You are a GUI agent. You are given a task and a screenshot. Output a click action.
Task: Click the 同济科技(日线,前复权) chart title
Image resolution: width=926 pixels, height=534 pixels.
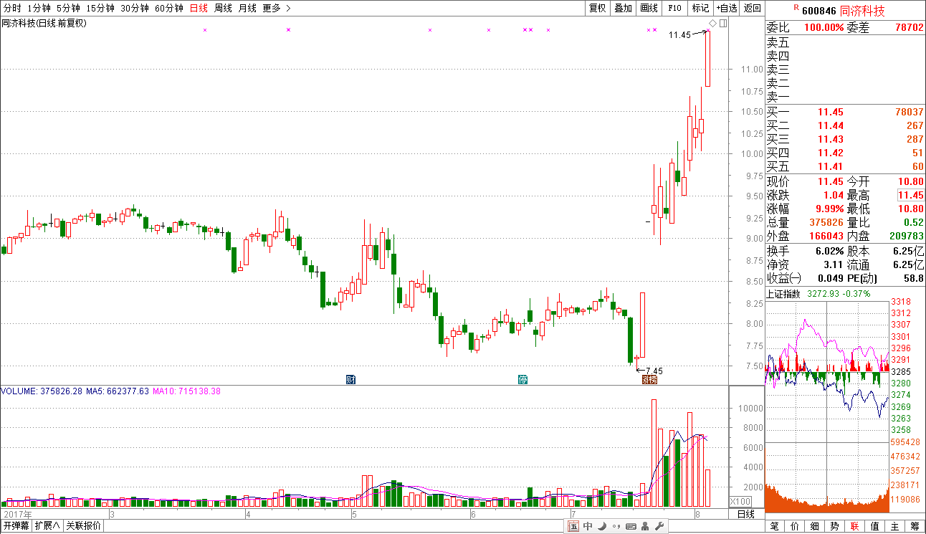[44, 23]
